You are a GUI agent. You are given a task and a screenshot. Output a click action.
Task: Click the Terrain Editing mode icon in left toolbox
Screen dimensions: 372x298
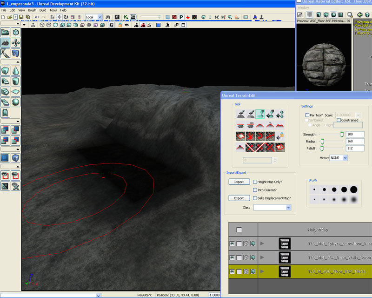pyautogui.click(x=5, y=43)
